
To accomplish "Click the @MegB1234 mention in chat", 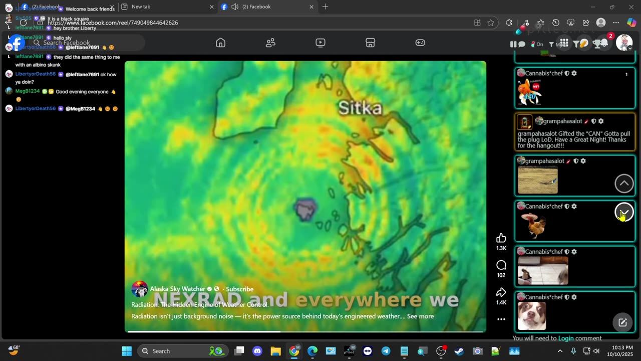I will [80, 109].
